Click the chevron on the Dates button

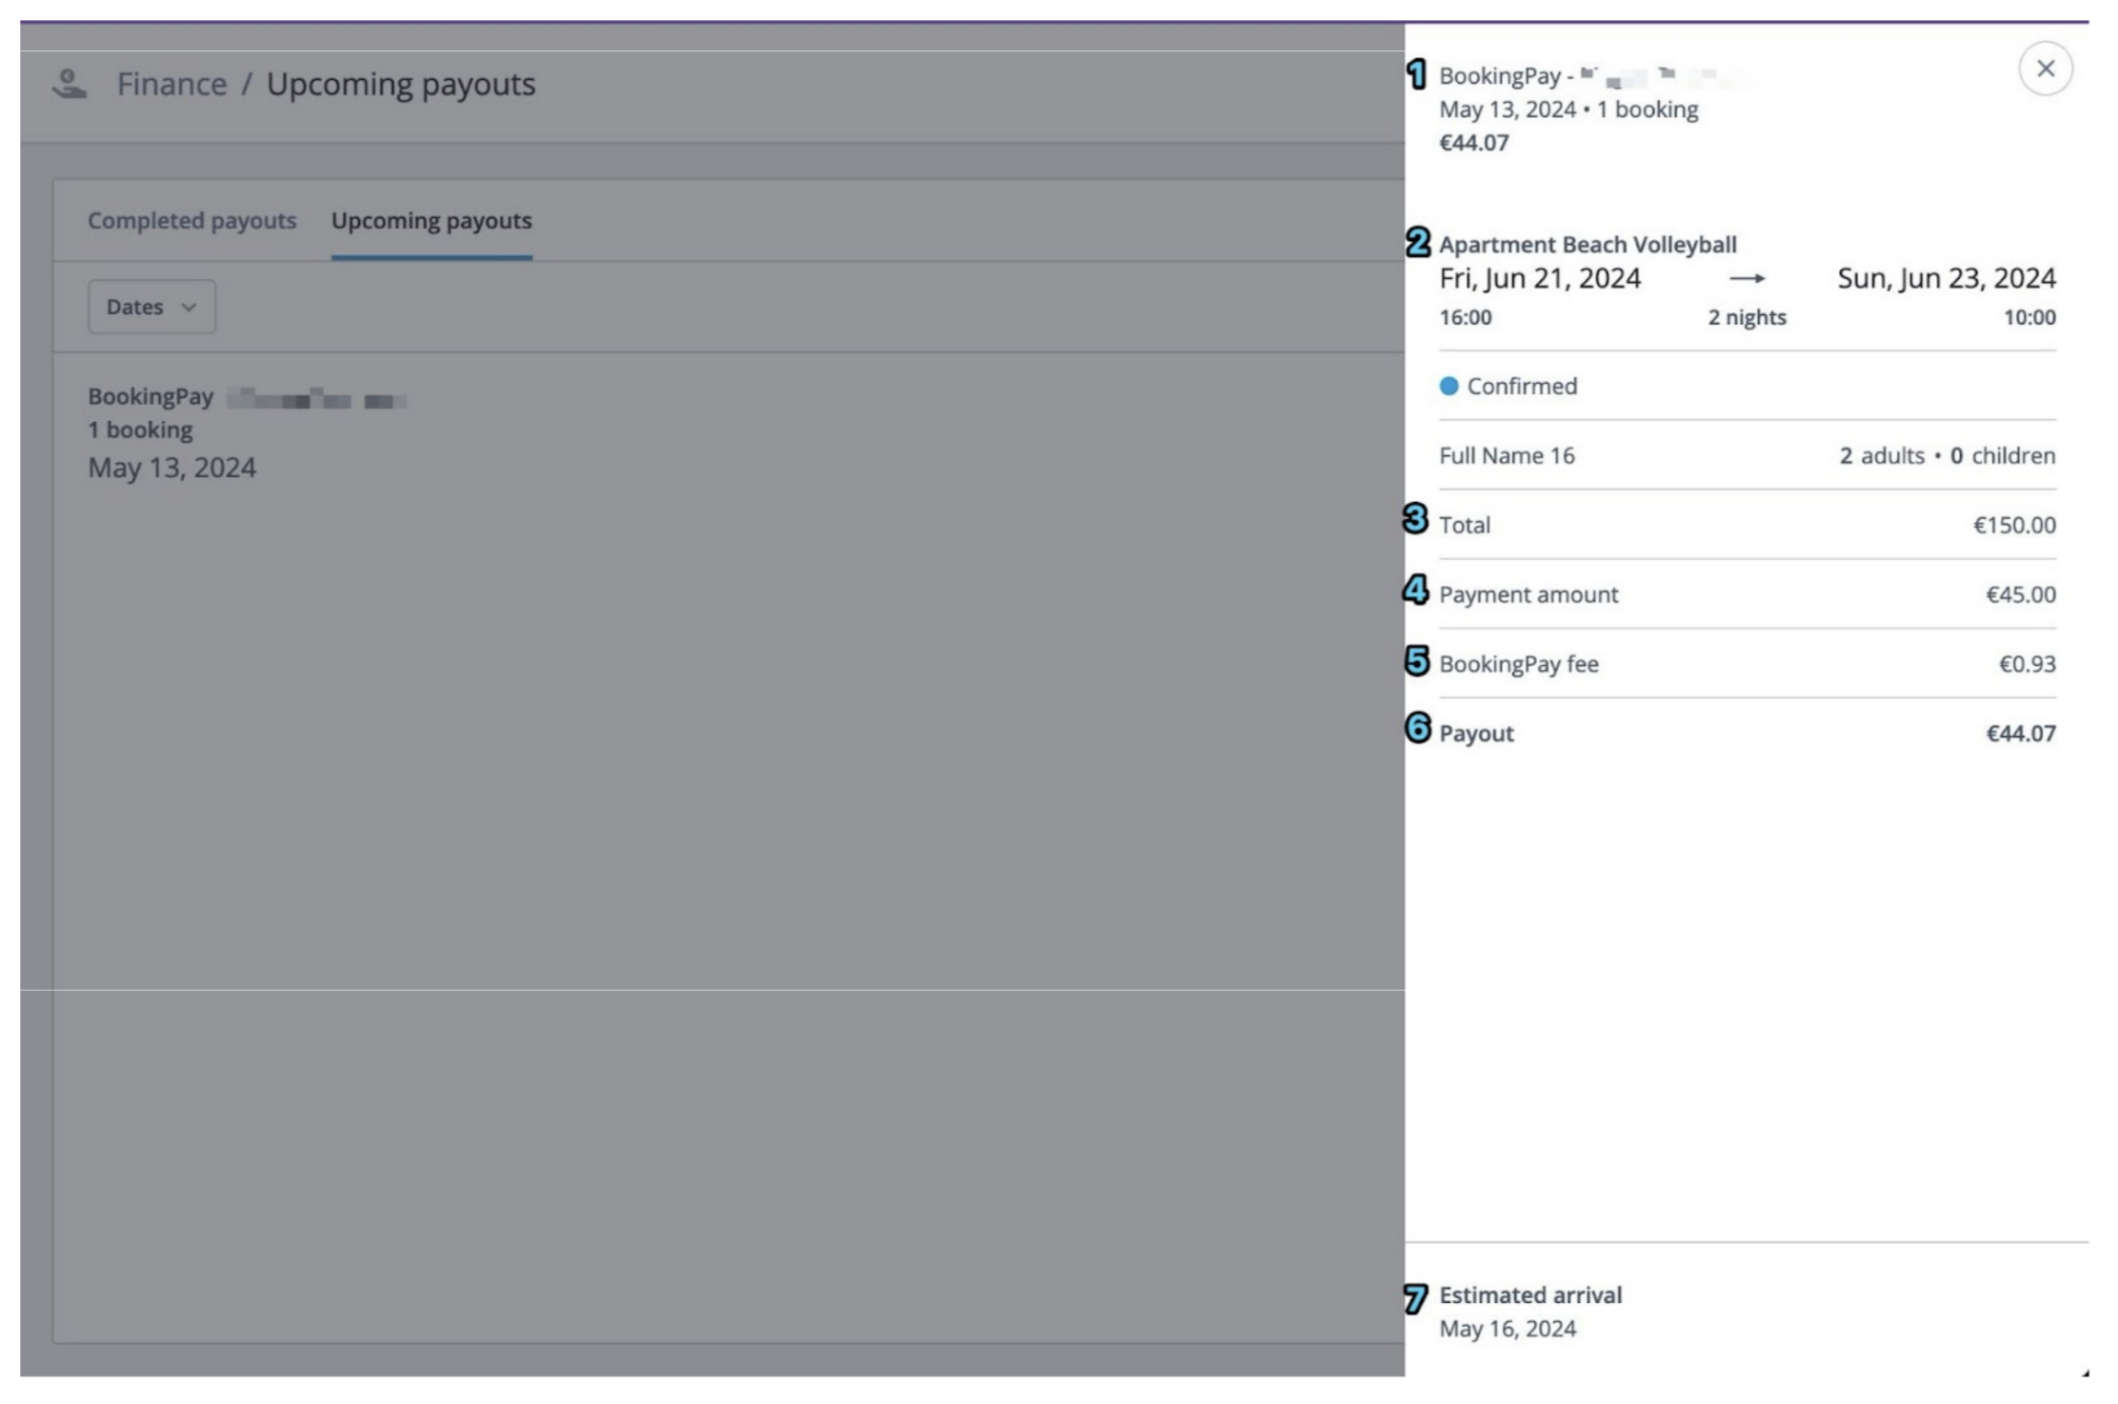pyautogui.click(x=189, y=307)
